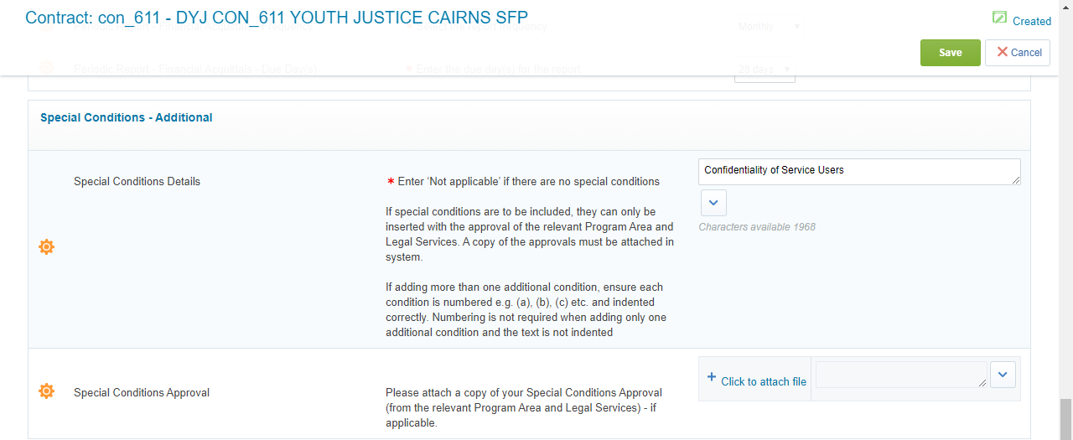Expand chevron below Special Conditions Details textarea

pos(713,203)
